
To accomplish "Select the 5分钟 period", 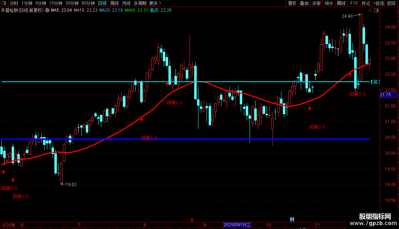I will (x=41, y=3).
